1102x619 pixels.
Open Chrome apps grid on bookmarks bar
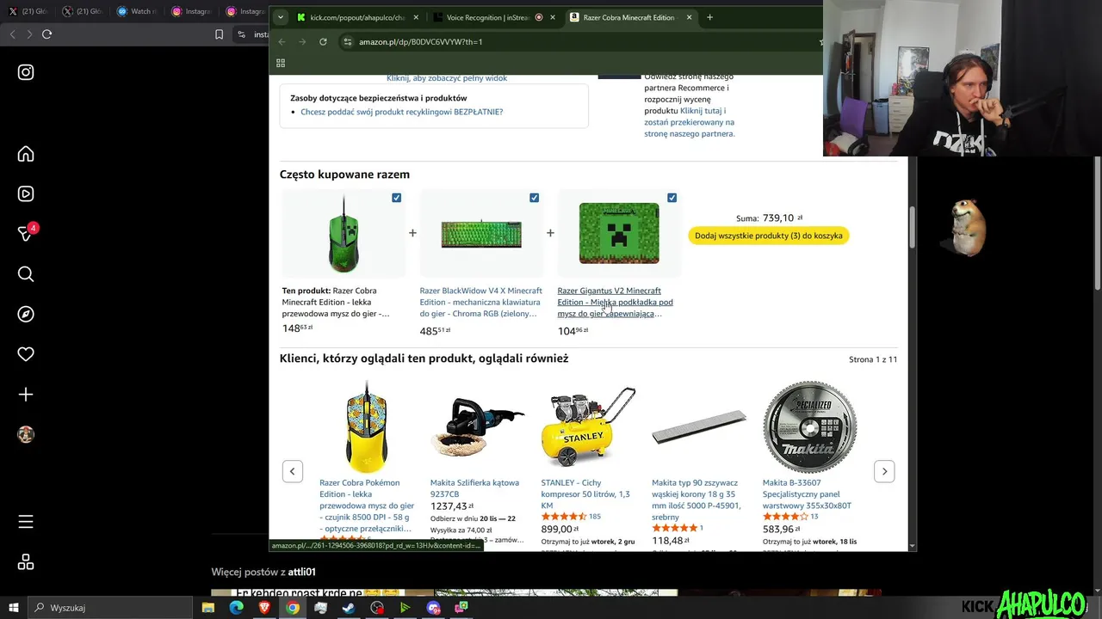(x=281, y=63)
